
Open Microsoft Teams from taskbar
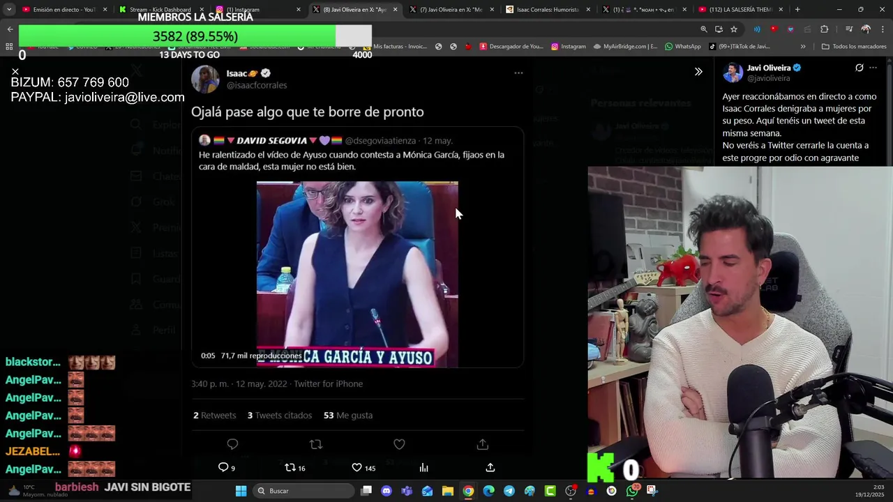coord(407,491)
